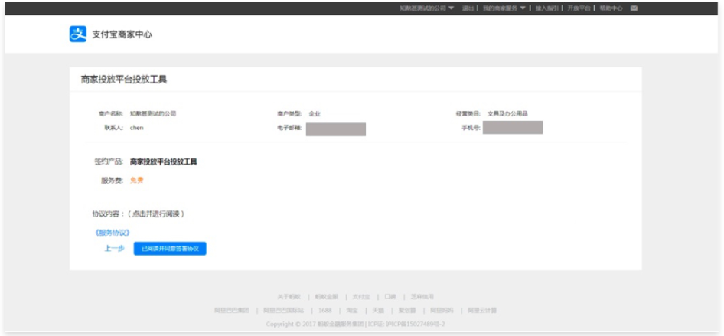This screenshot has height=336, width=724.
Task: Open 支付宝 footer link
Action: pyautogui.click(x=361, y=297)
